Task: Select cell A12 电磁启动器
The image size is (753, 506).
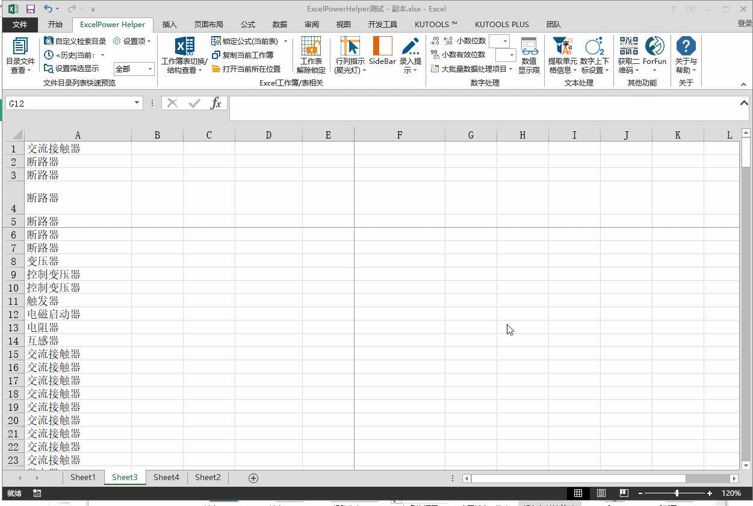Action: tap(78, 314)
